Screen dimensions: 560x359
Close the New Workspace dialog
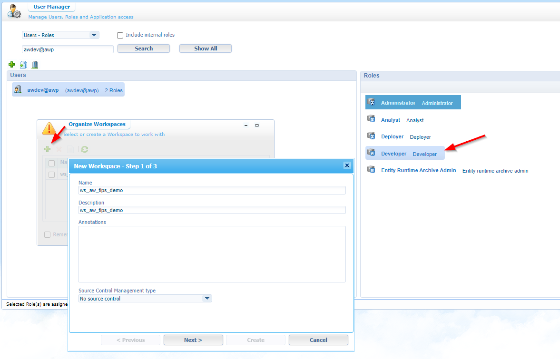[347, 165]
